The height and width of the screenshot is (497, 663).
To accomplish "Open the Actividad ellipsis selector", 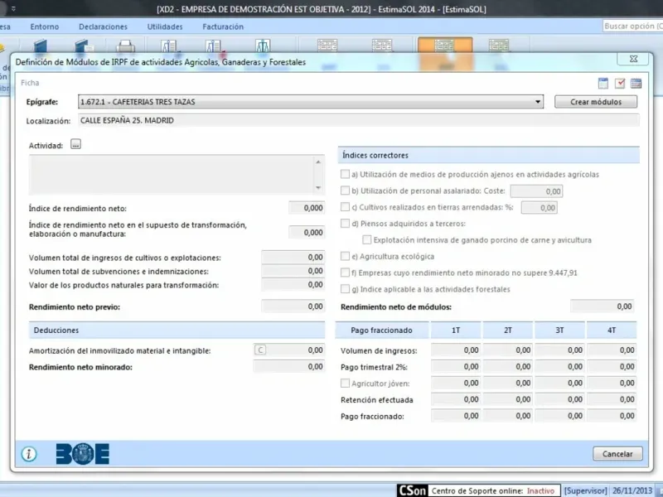I will point(75,144).
